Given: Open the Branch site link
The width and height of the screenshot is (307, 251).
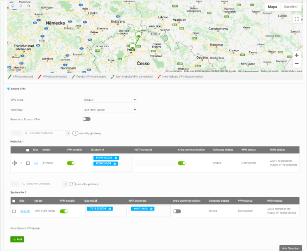Looking at the screenshot, I should [25, 211].
